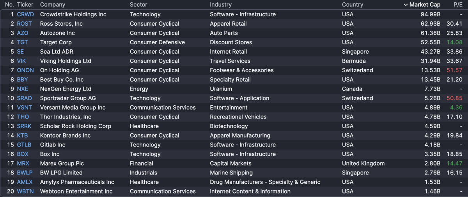This screenshot has width=468, height=197.
Task: Click Sportradar's red P/E value 50.85
Action: tap(454, 98)
